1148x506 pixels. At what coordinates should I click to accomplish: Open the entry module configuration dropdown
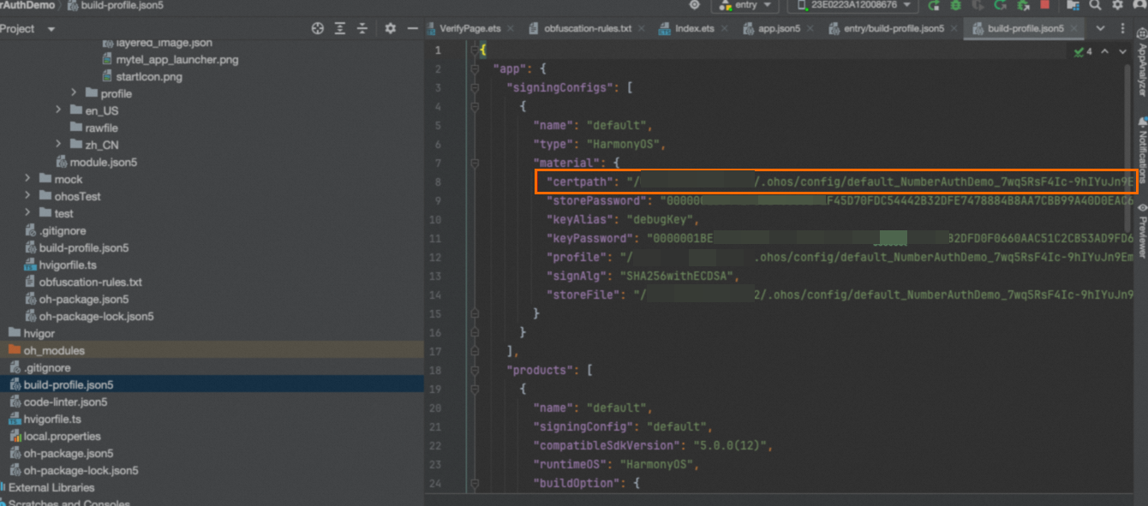tap(744, 5)
